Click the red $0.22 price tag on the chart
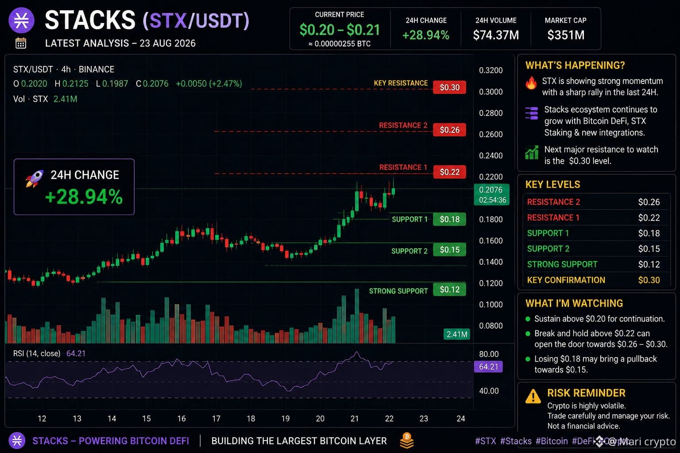Viewport: 680px width, 453px height. [449, 172]
